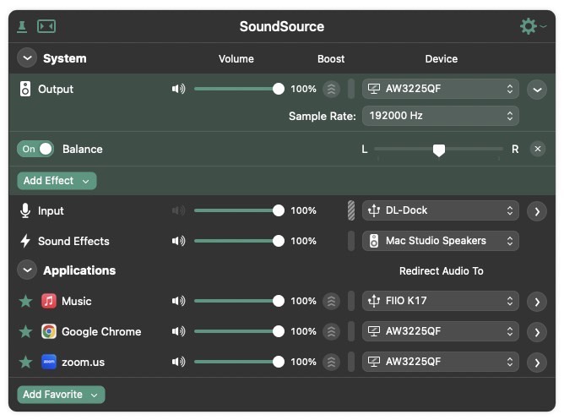564x420 pixels.
Task: Click the compact view icon
Action: pos(46,26)
